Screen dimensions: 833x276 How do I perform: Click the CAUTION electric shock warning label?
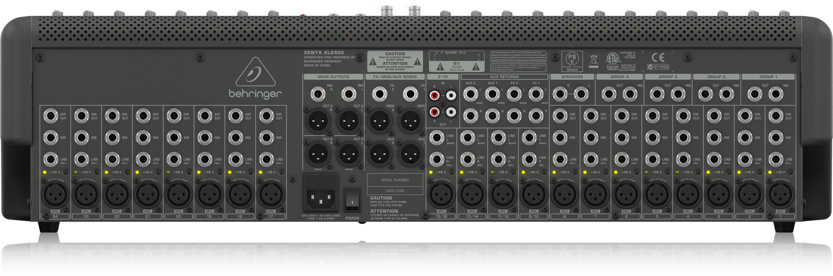point(395,61)
